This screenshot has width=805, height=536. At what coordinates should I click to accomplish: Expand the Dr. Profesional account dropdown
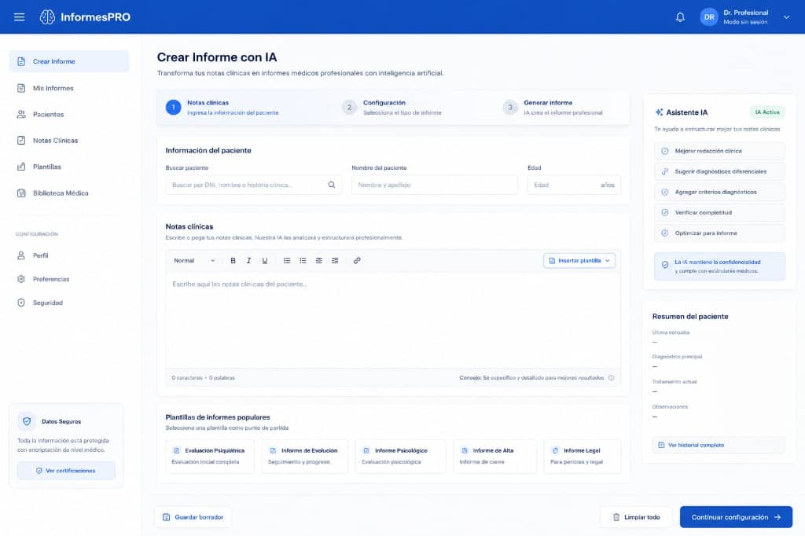click(x=786, y=17)
